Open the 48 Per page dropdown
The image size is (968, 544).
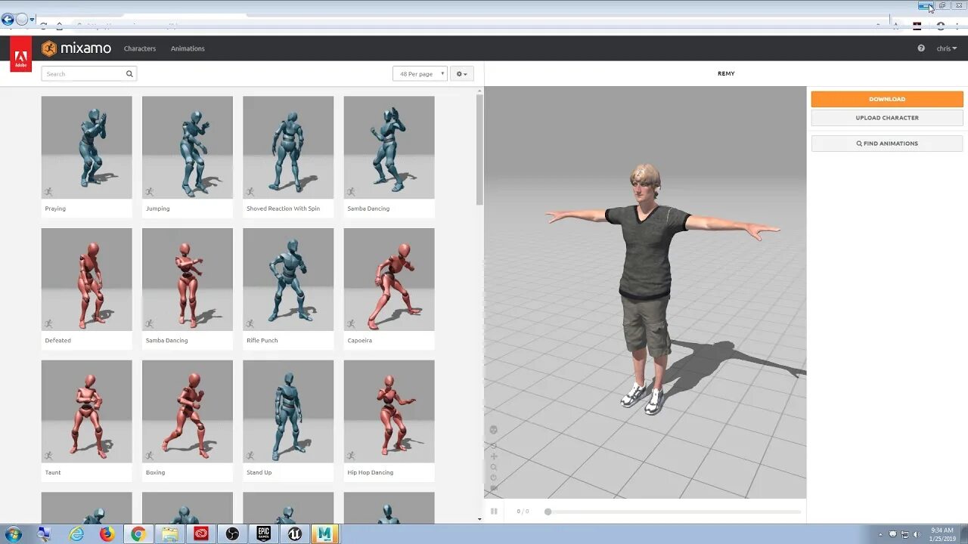pos(420,74)
